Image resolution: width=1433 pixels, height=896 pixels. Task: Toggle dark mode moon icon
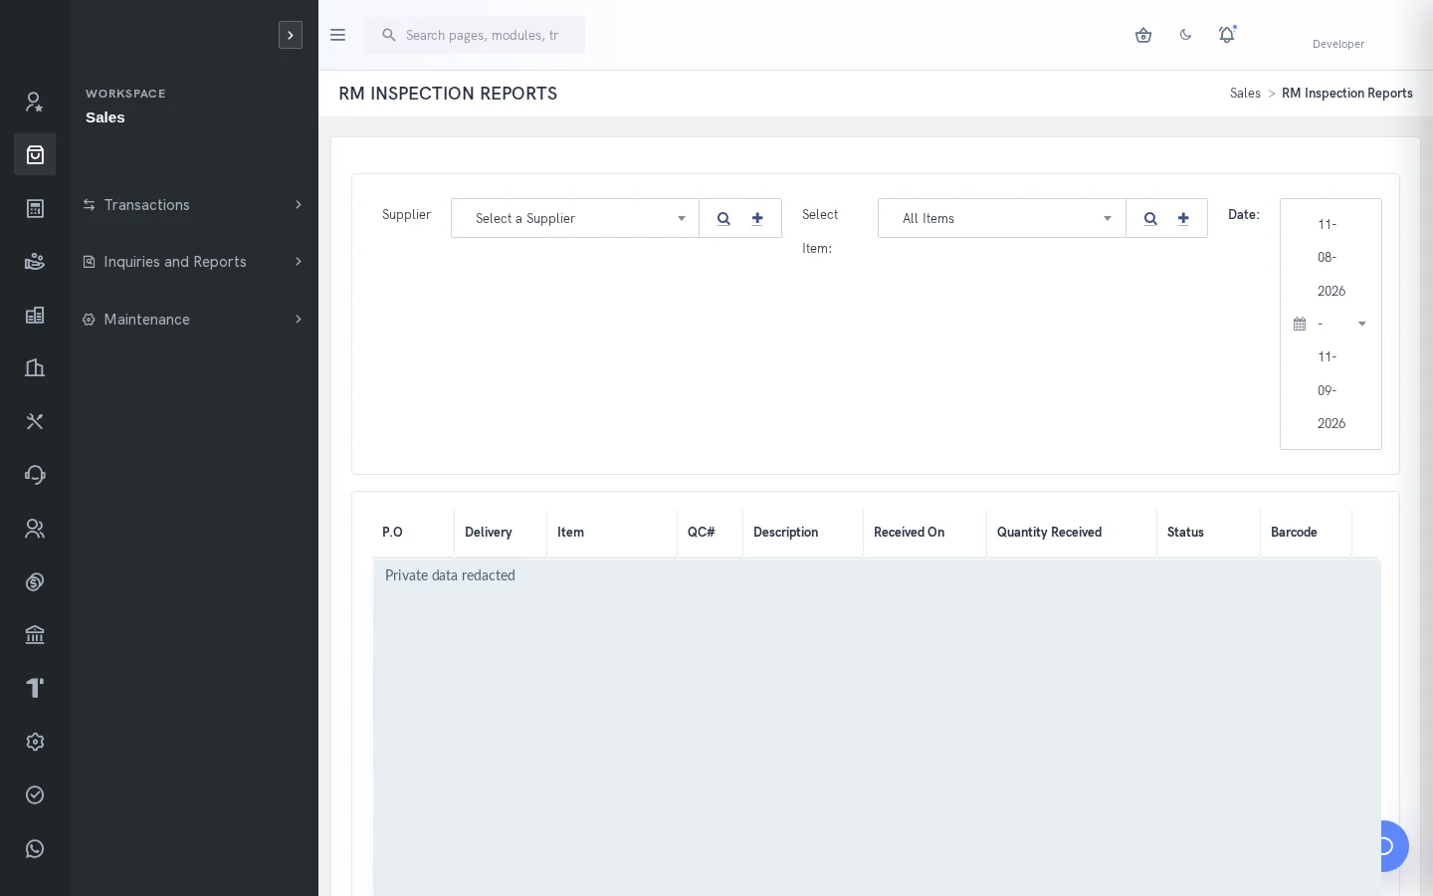pyautogui.click(x=1185, y=35)
